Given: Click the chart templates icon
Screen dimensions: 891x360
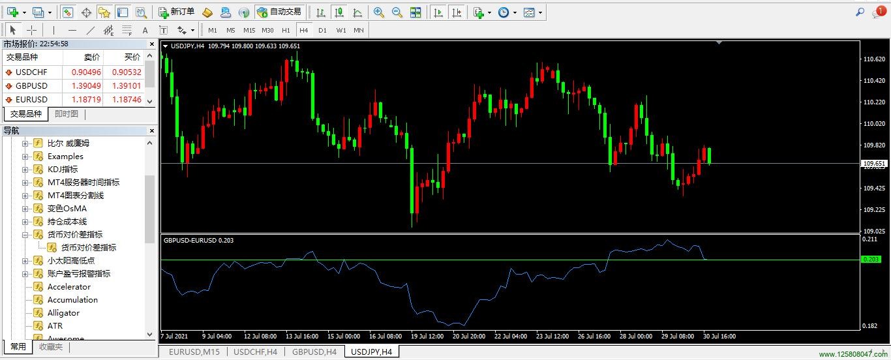Looking at the screenshot, I should (529, 12).
